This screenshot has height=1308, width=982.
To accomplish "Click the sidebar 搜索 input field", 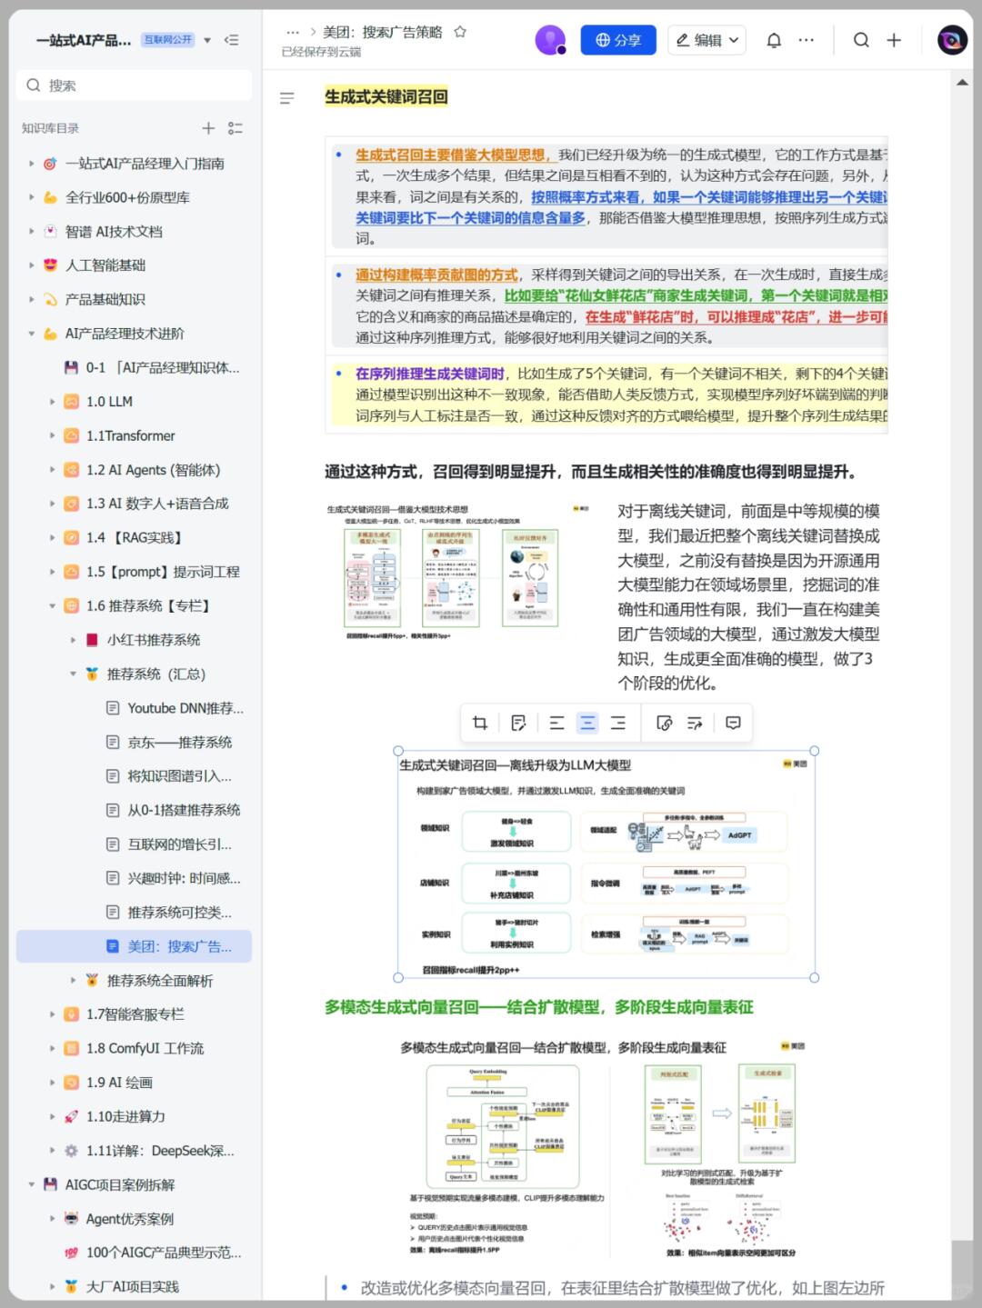I will (x=134, y=85).
